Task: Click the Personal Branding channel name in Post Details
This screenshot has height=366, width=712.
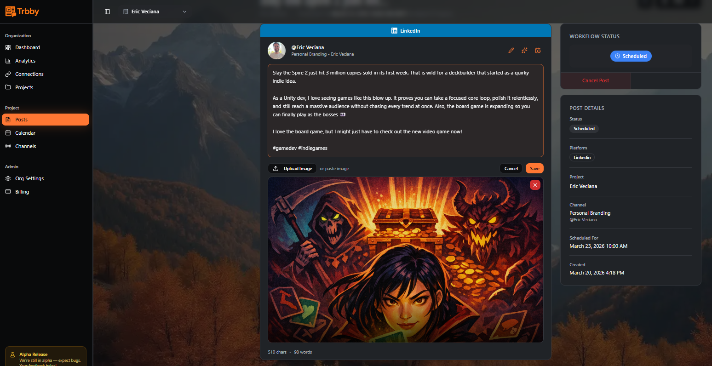Action: (x=590, y=213)
